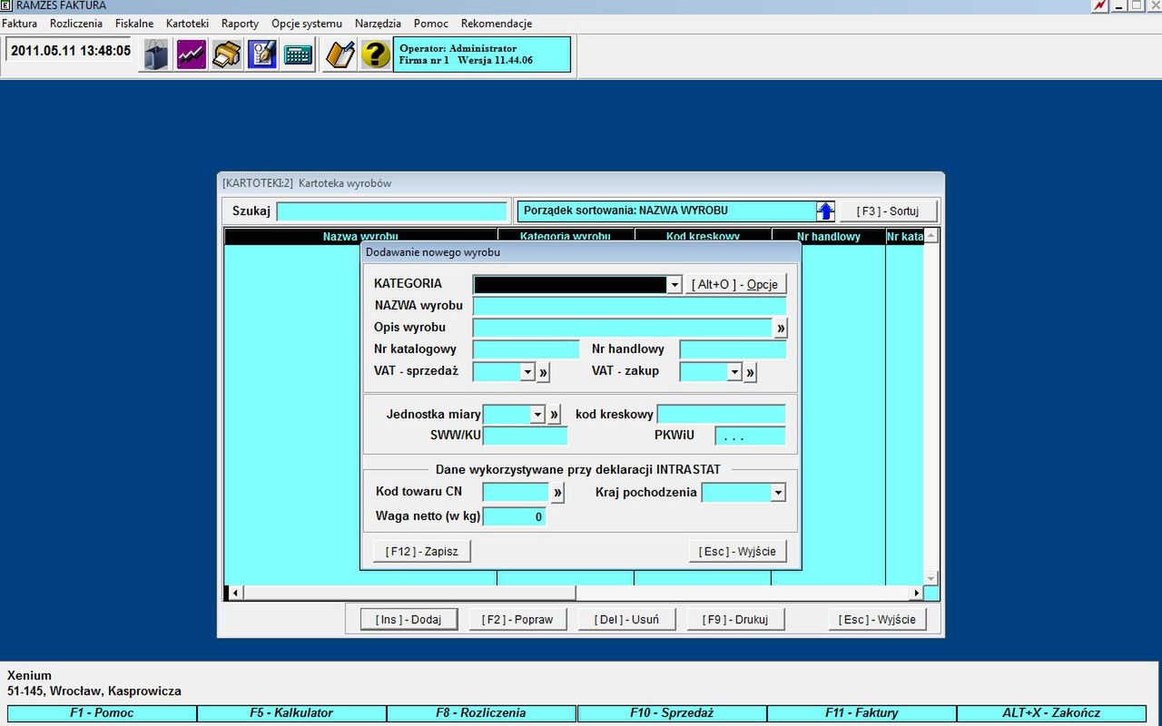Open the VAT - sprzedaż dropdown
1162x726 pixels.
527,372
